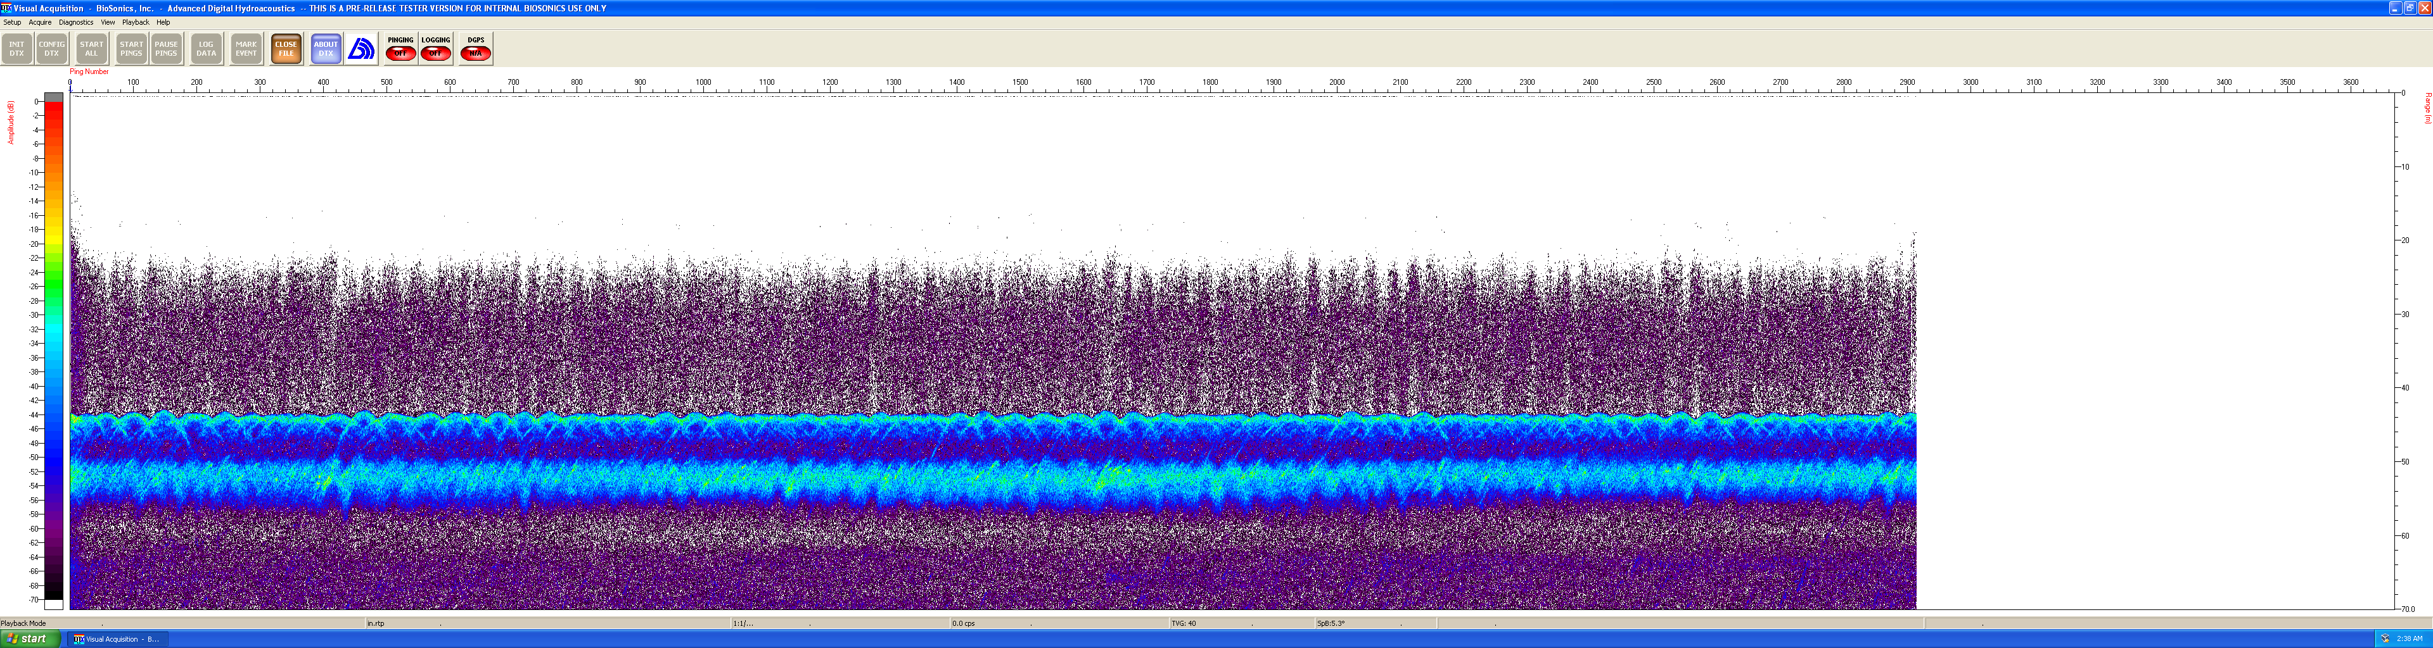Open the Setup menu
This screenshot has height=648, width=2433.
pos(12,23)
